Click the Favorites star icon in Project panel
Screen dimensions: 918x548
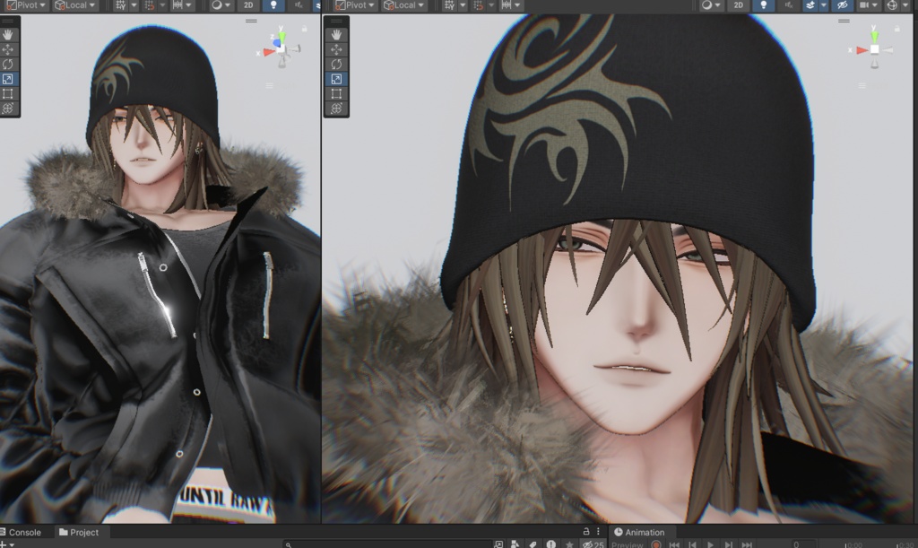[x=569, y=544]
